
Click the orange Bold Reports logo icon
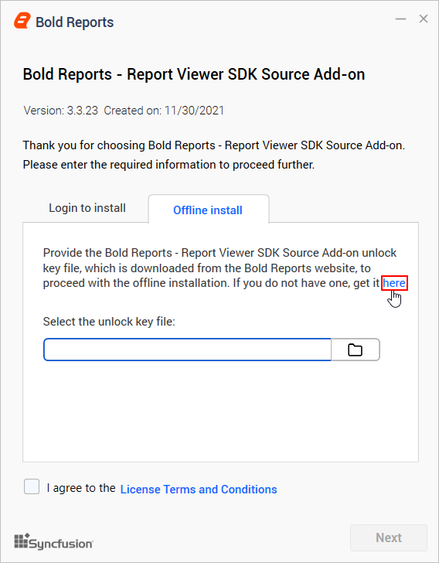coord(22,21)
